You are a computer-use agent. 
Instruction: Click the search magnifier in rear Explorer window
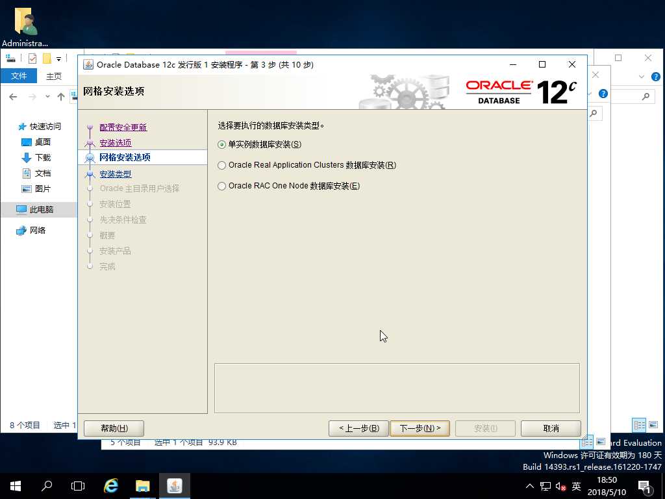(646, 97)
